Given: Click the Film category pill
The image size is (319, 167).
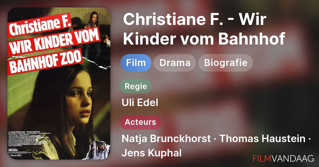Looking at the screenshot, I should pyautogui.click(x=136, y=63).
